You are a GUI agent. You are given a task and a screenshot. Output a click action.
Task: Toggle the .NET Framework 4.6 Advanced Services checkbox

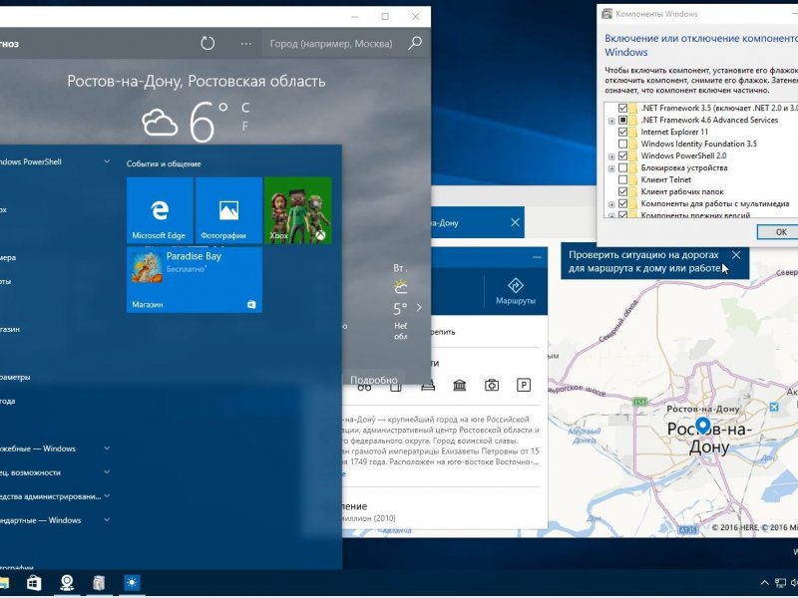tap(622, 120)
